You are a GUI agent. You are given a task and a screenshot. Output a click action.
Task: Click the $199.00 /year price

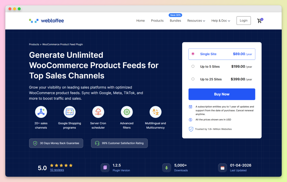(242, 67)
